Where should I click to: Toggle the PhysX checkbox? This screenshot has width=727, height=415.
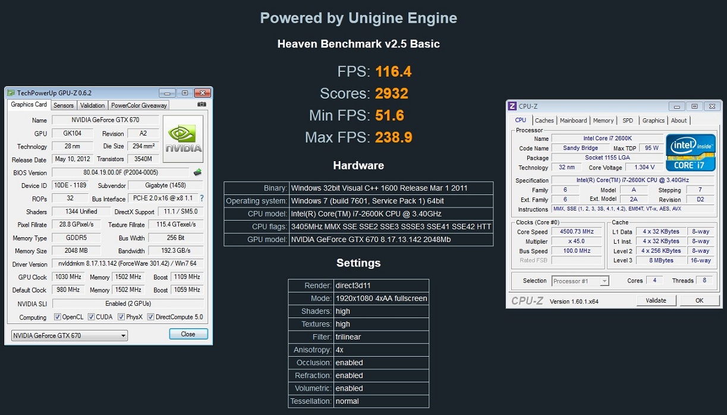click(121, 317)
